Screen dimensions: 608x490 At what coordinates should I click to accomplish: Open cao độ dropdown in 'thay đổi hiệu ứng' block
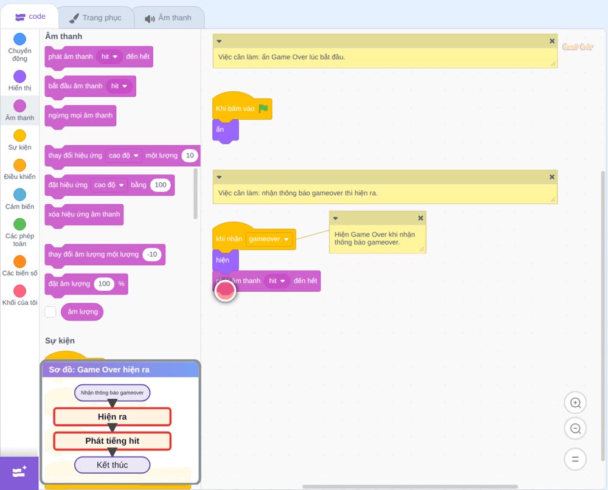123,156
